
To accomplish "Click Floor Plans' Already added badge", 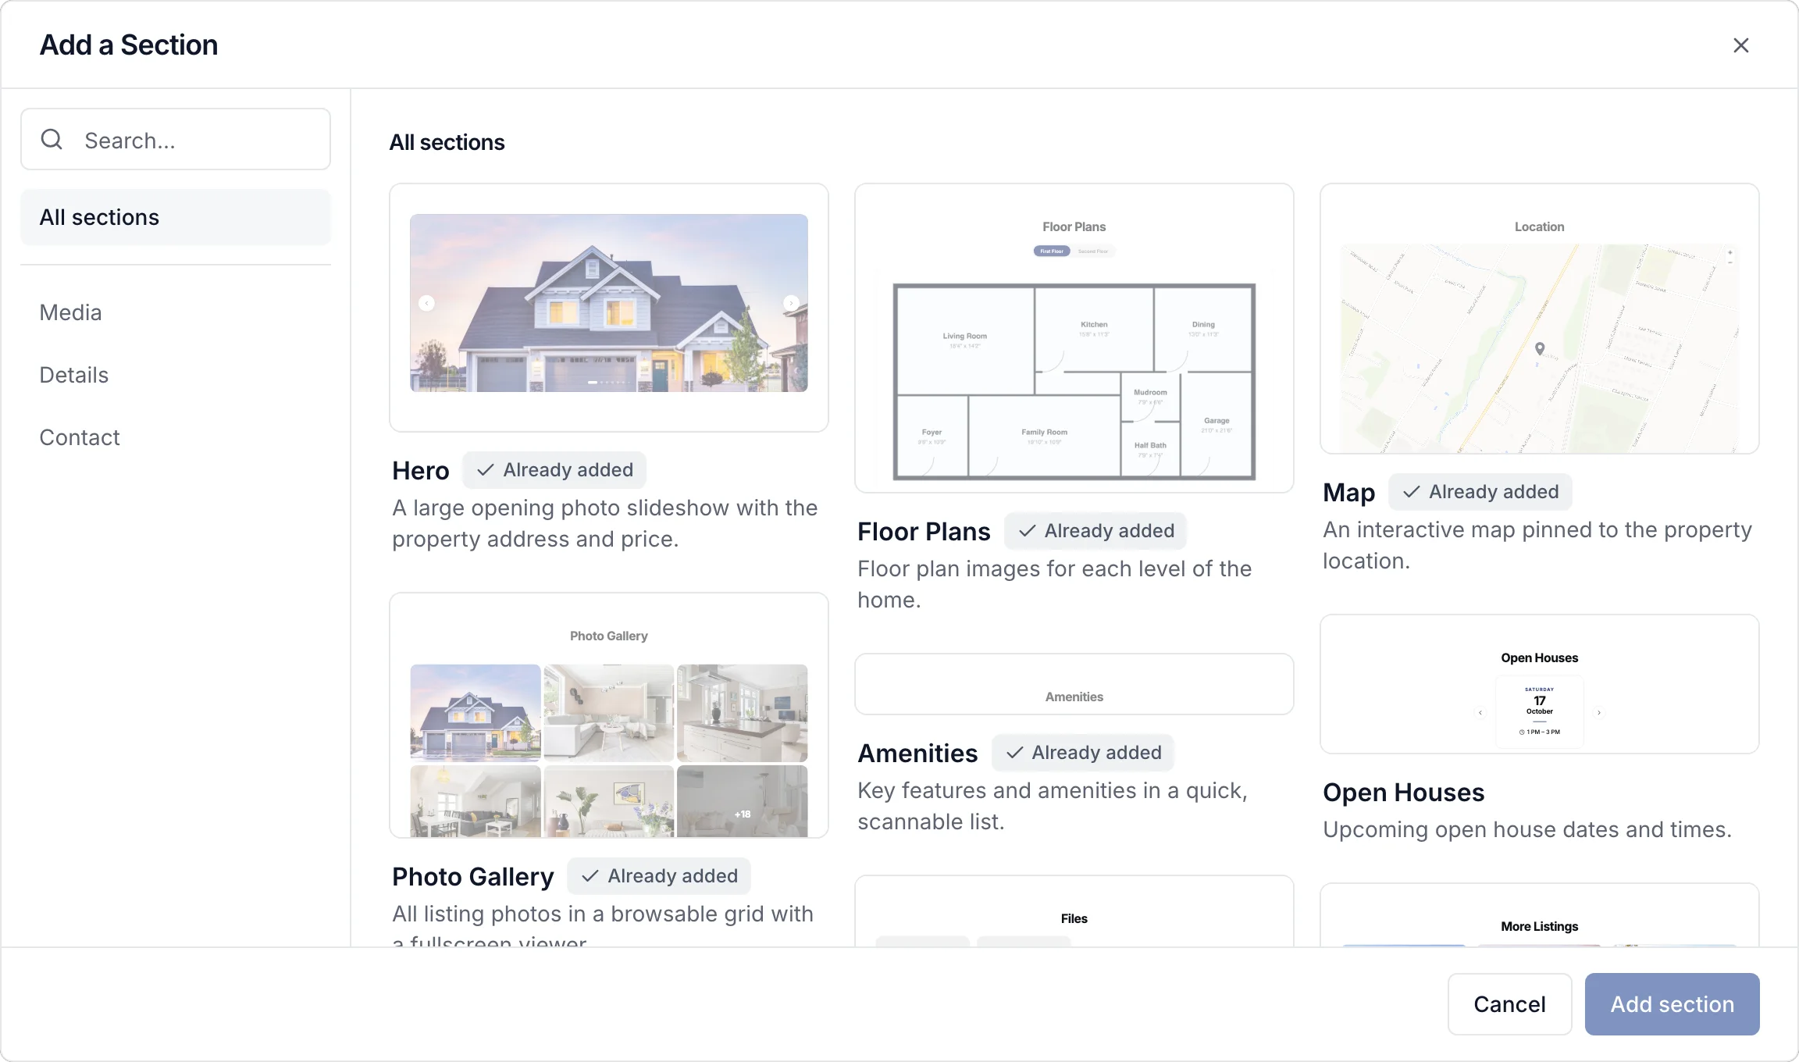I will [x=1095, y=531].
